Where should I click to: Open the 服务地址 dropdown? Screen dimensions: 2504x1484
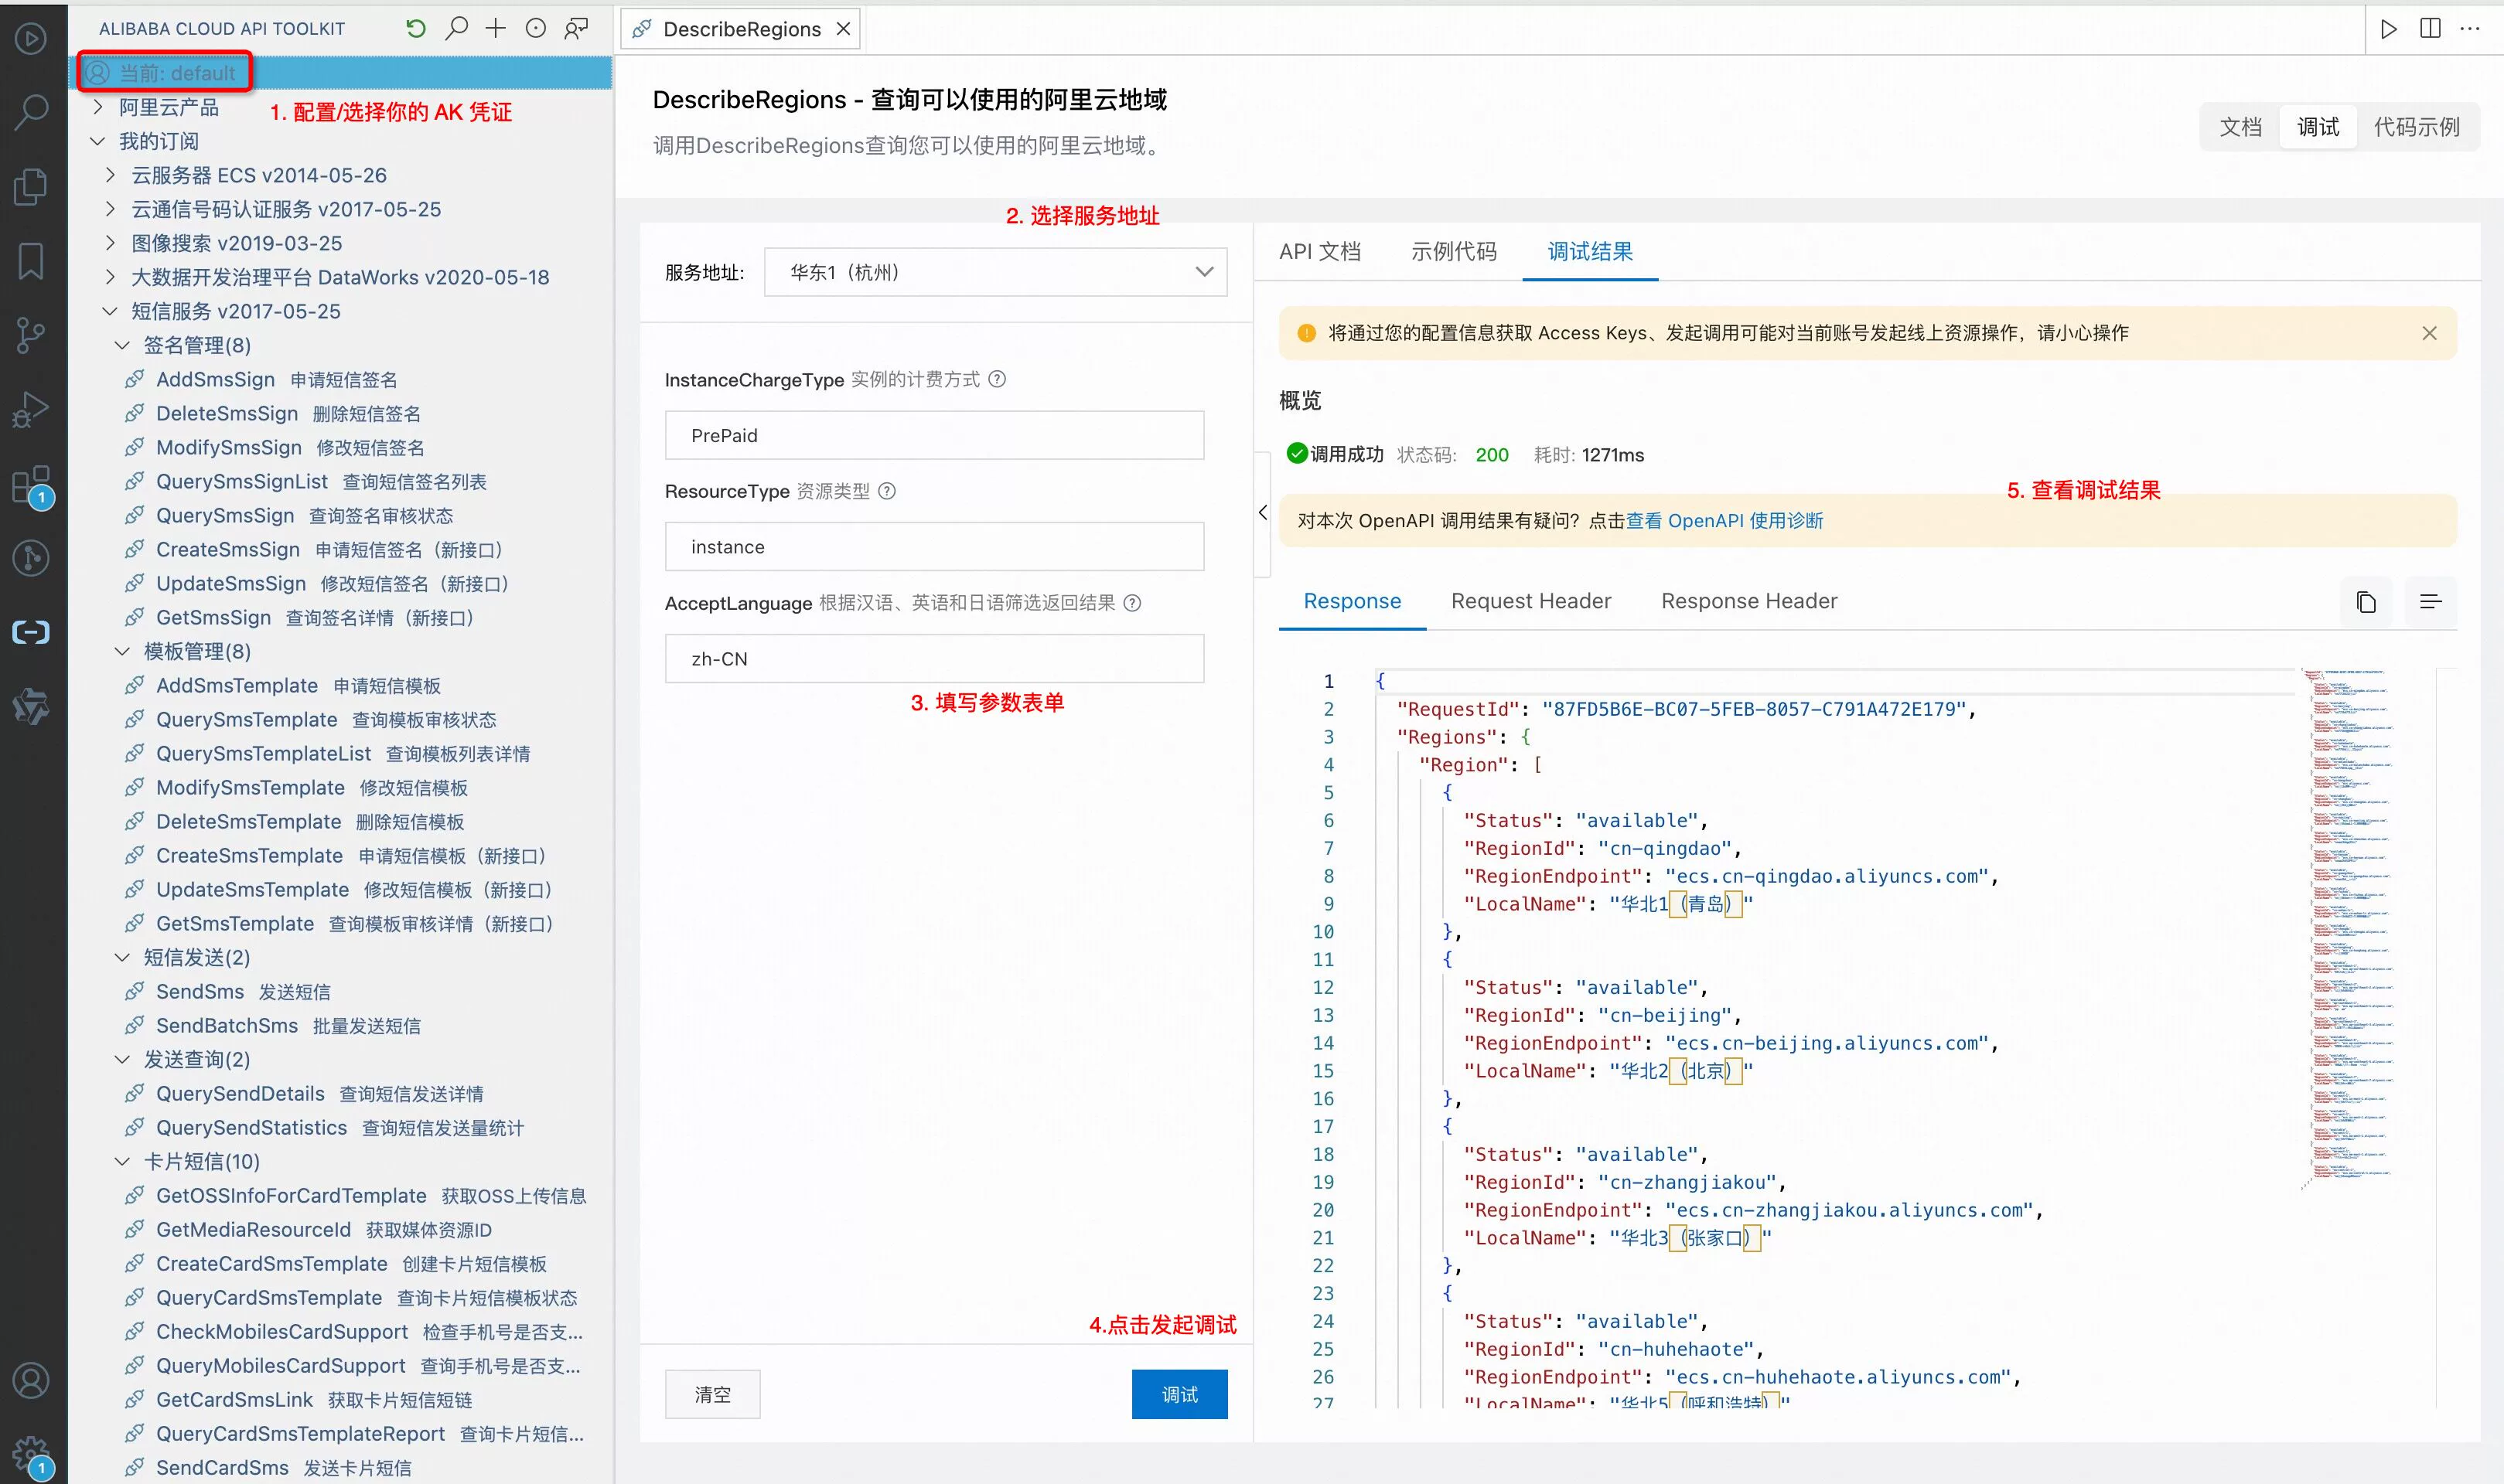[994, 272]
